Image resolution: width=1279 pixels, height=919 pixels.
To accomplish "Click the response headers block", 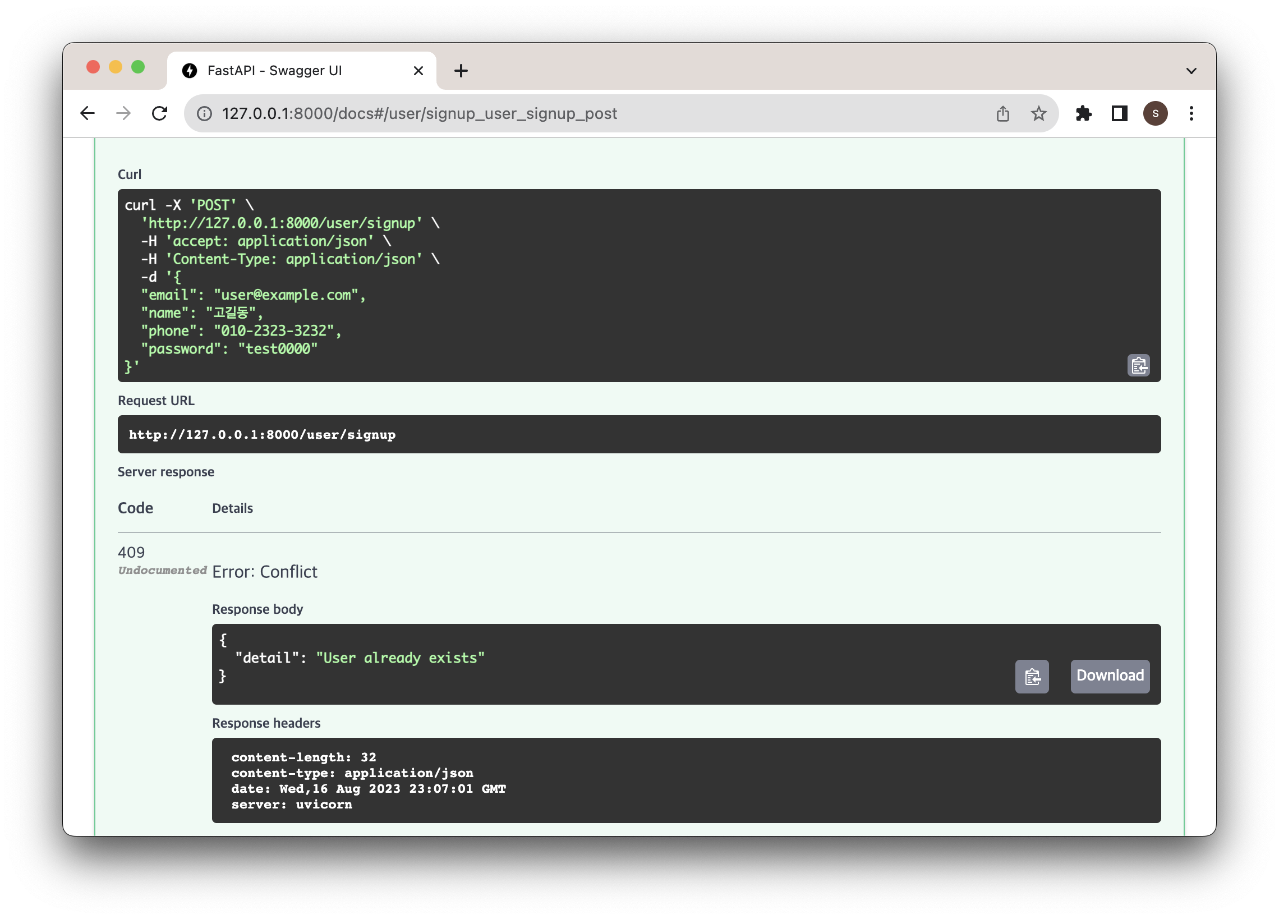I will click(x=685, y=780).
